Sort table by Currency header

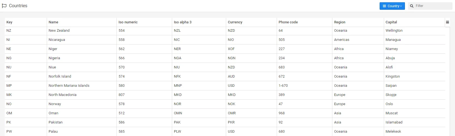click(x=235, y=22)
